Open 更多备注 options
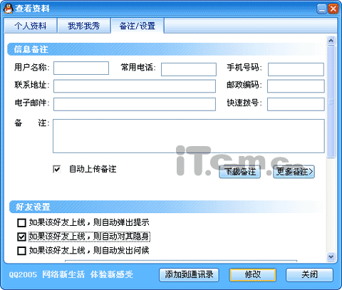Image resolution: width=342 pixels, height=290 pixels. coord(294,172)
